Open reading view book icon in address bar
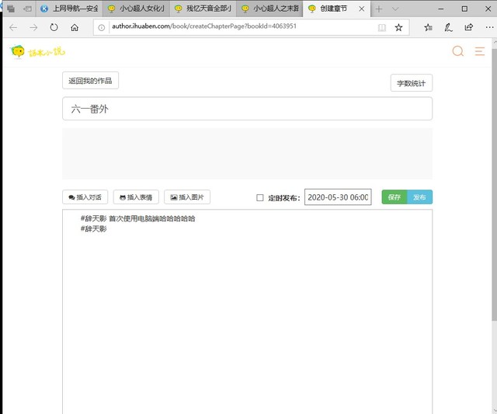Image resolution: width=497 pixels, height=414 pixels. (381, 27)
